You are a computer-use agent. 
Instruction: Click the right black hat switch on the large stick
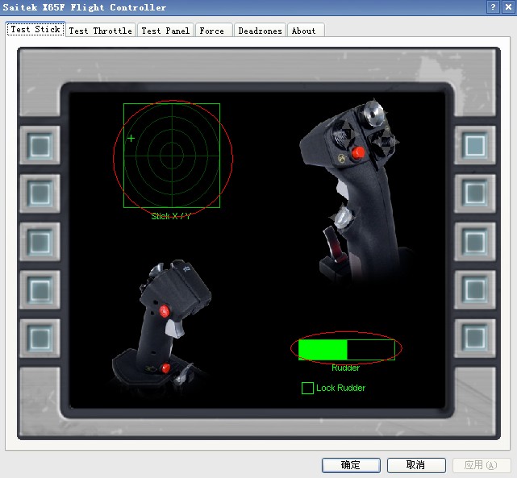385,143
